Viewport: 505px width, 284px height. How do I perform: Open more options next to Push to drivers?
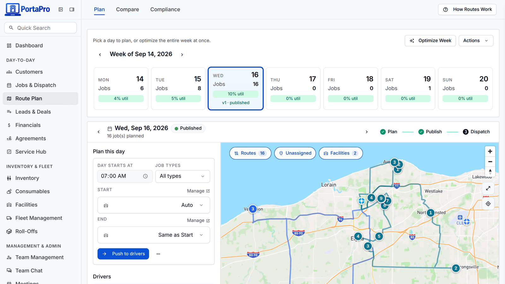coord(158,254)
